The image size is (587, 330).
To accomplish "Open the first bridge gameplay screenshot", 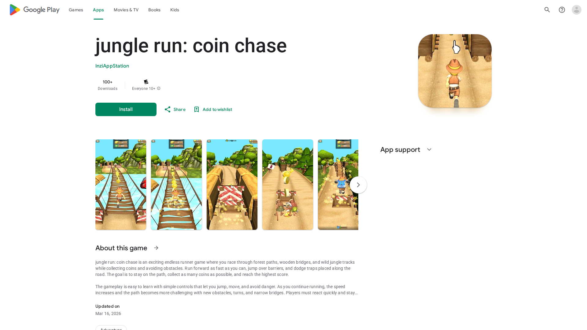I will (120, 185).
